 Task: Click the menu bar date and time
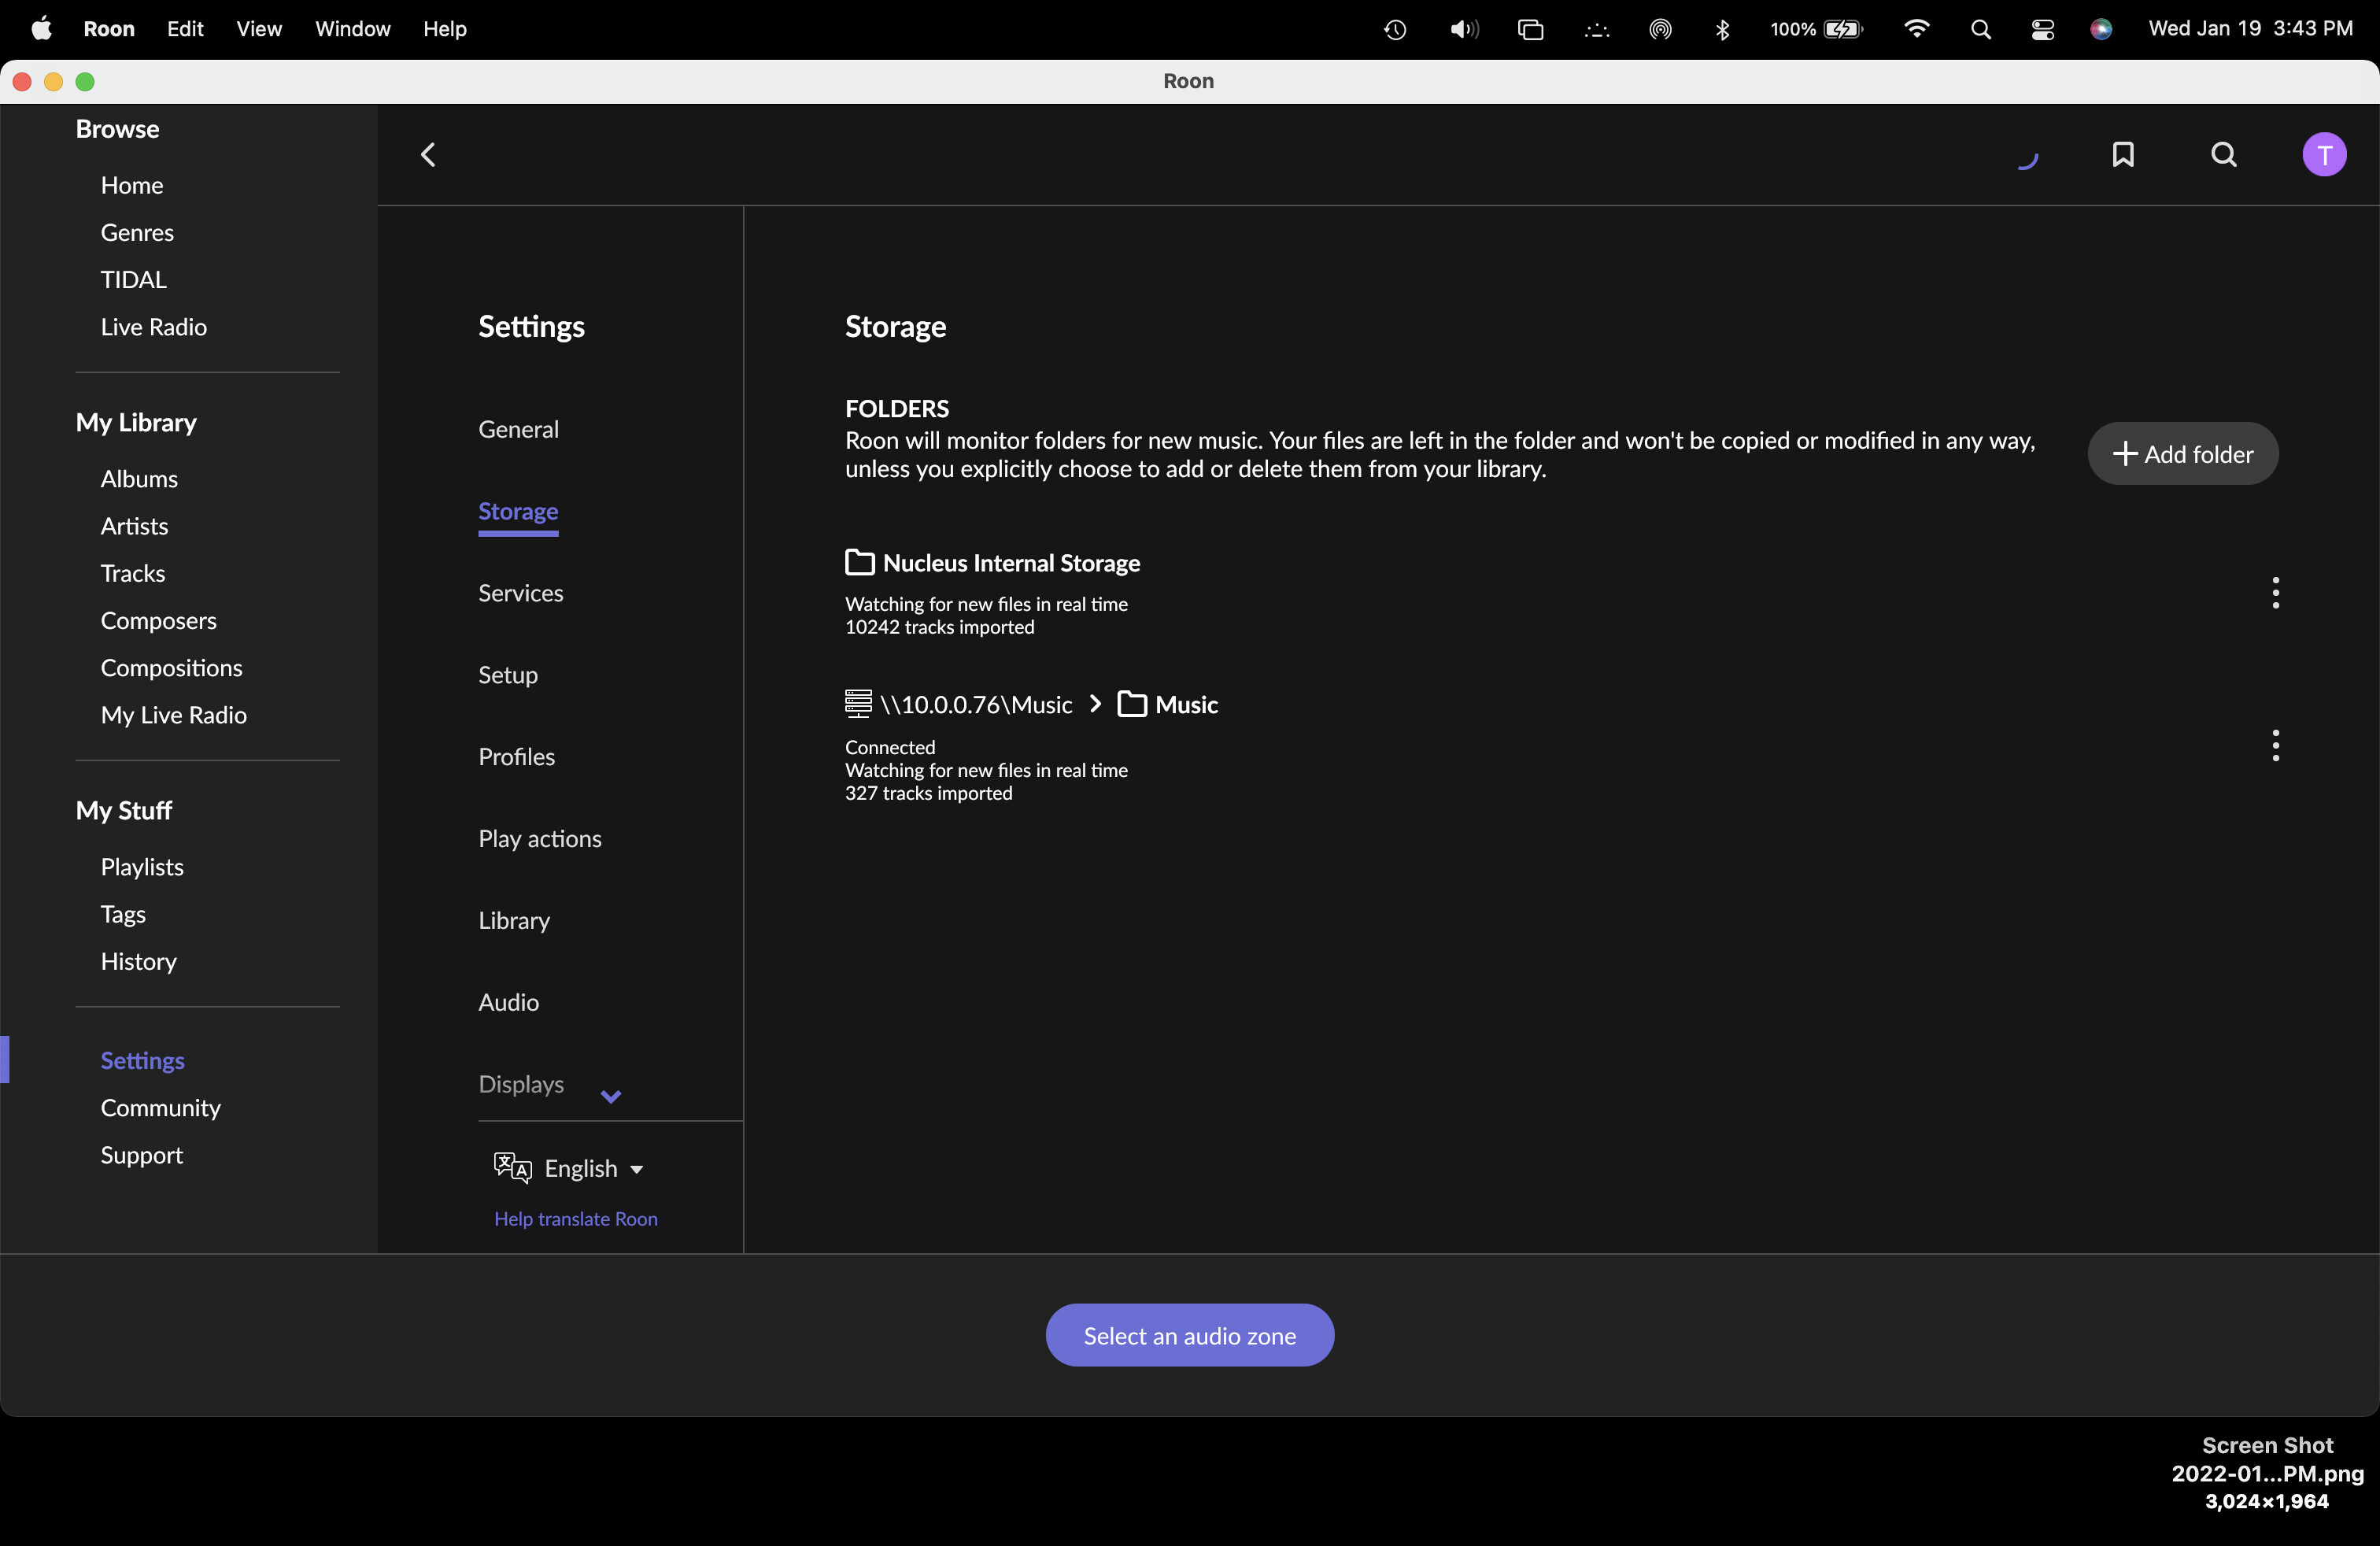click(x=2250, y=28)
